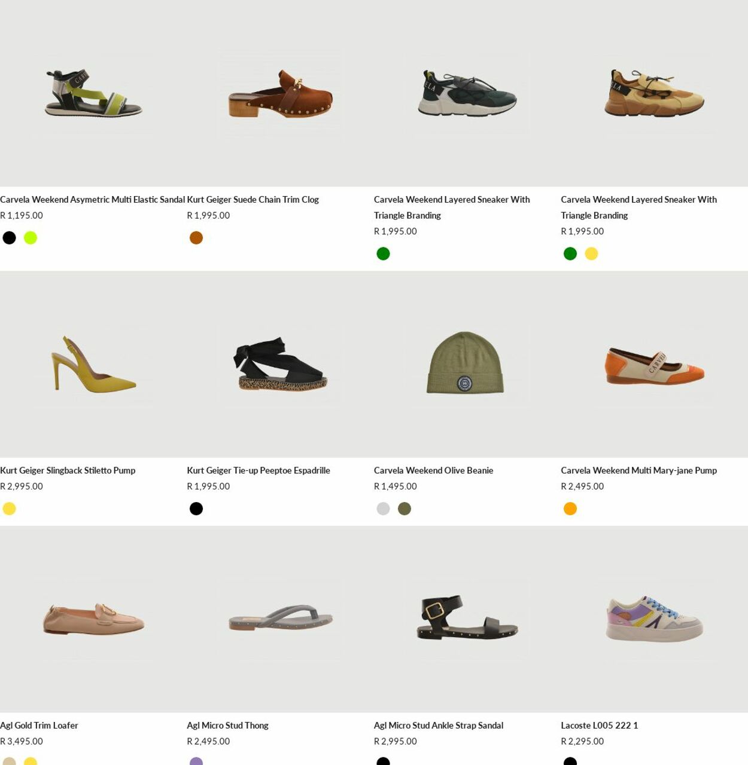
Task: Click the R 2,295.00 price of Lacoste L005 222 1
Action: (582, 742)
